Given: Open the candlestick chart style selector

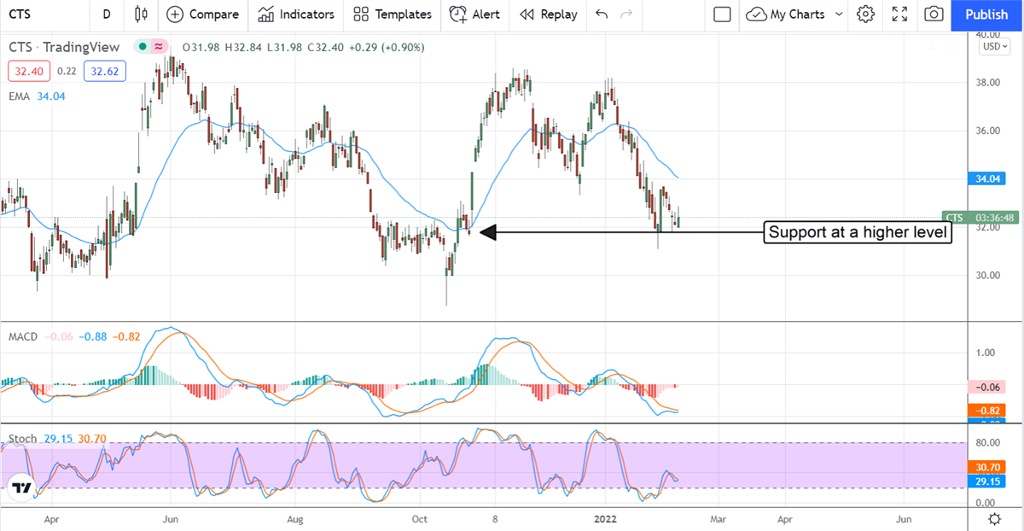Looking at the screenshot, I should [x=141, y=15].
